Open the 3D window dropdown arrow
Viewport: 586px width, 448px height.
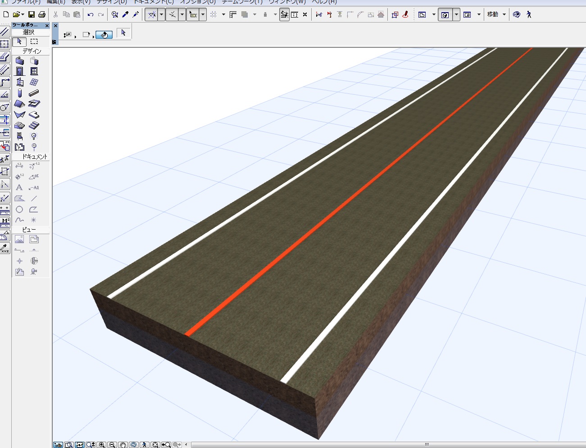456,15
